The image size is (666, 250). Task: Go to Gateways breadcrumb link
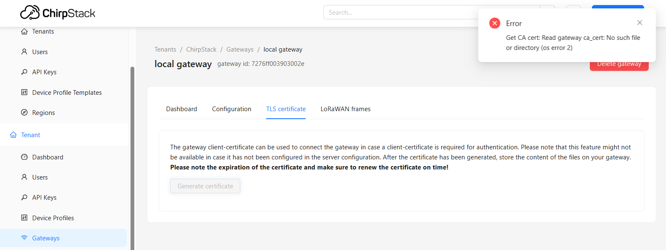tap(240, 49)
